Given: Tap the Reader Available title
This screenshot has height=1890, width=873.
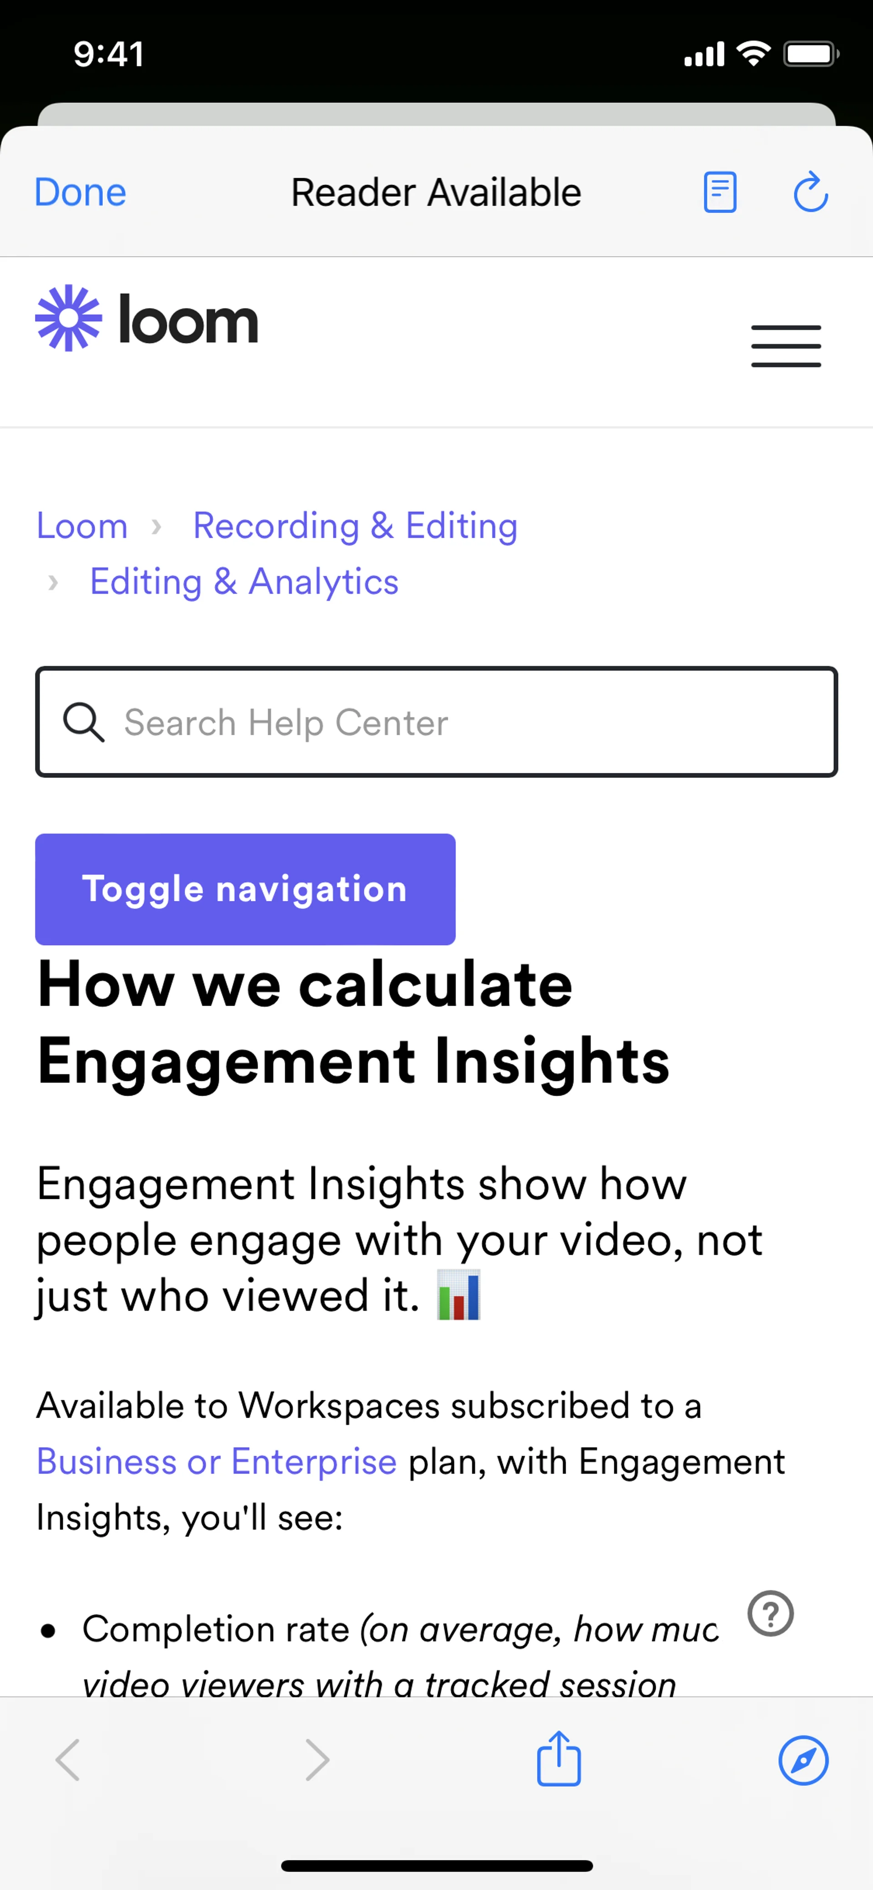Looking at the screenshot, I should click(436, 192).
